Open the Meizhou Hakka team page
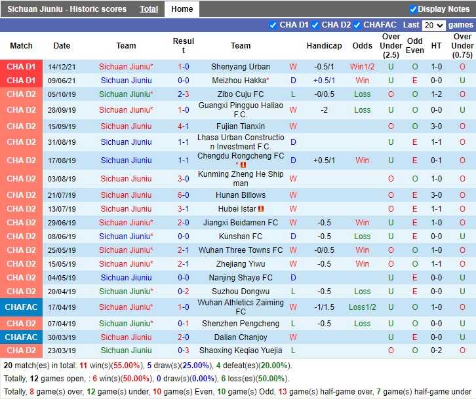This screenshot has width=476, height=399. 238,81
